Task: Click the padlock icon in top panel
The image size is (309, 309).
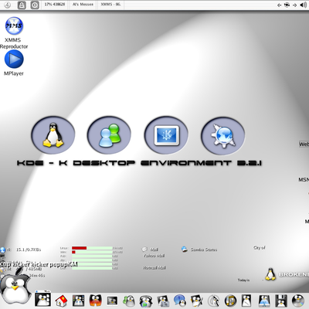Action: point(22,5)
